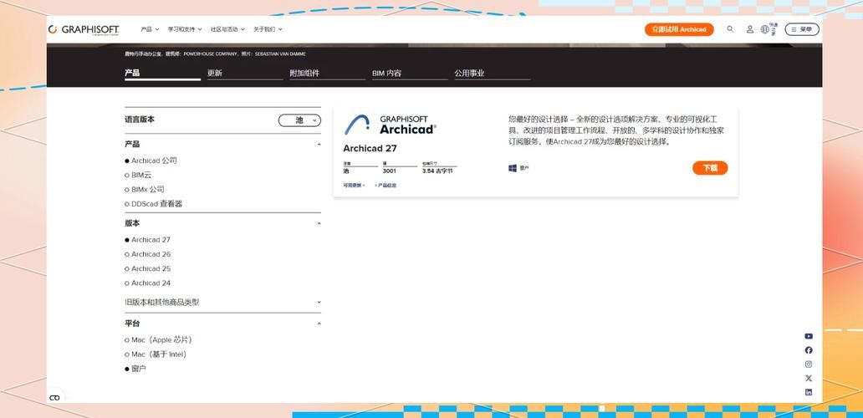Switch to the BIM 内容 tab
Screen dimensions: 863x418
(x=410, y=74)
